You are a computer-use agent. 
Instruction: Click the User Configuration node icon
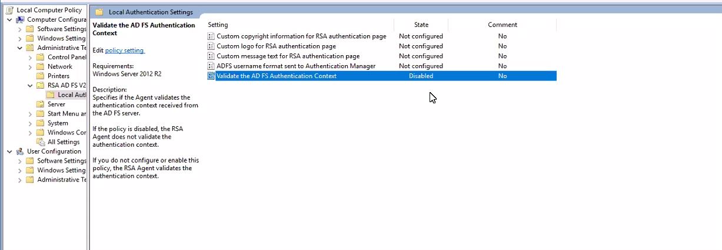click(20, 151)
